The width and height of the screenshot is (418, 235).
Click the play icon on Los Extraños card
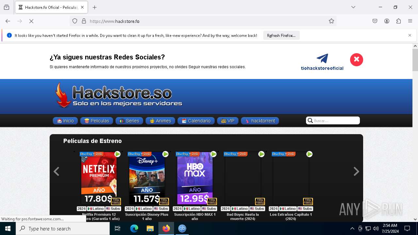[x=310, y=154]
